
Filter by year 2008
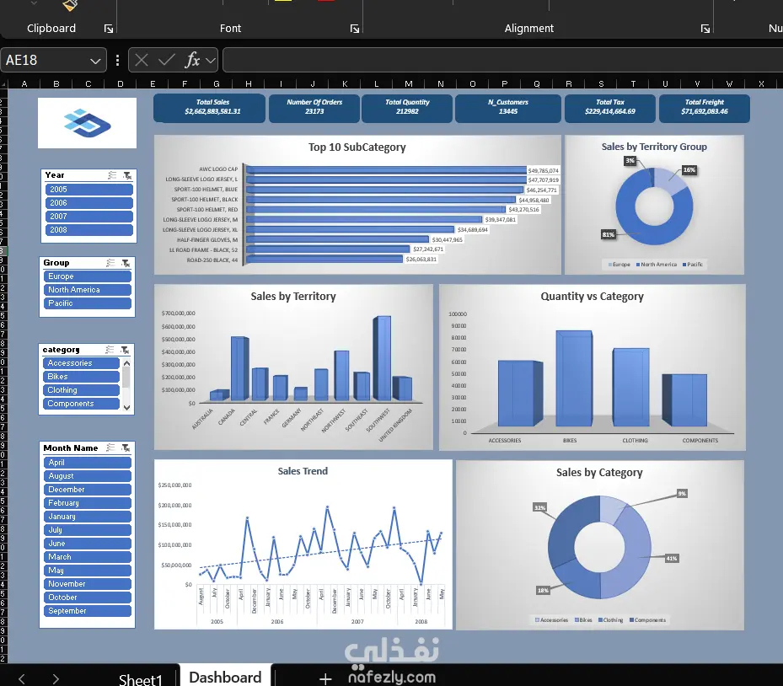tap(88, 230)
